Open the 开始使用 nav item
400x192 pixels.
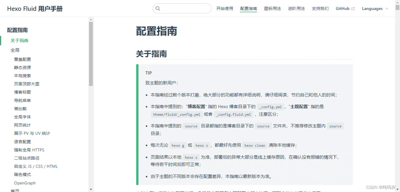click(225, 8)
